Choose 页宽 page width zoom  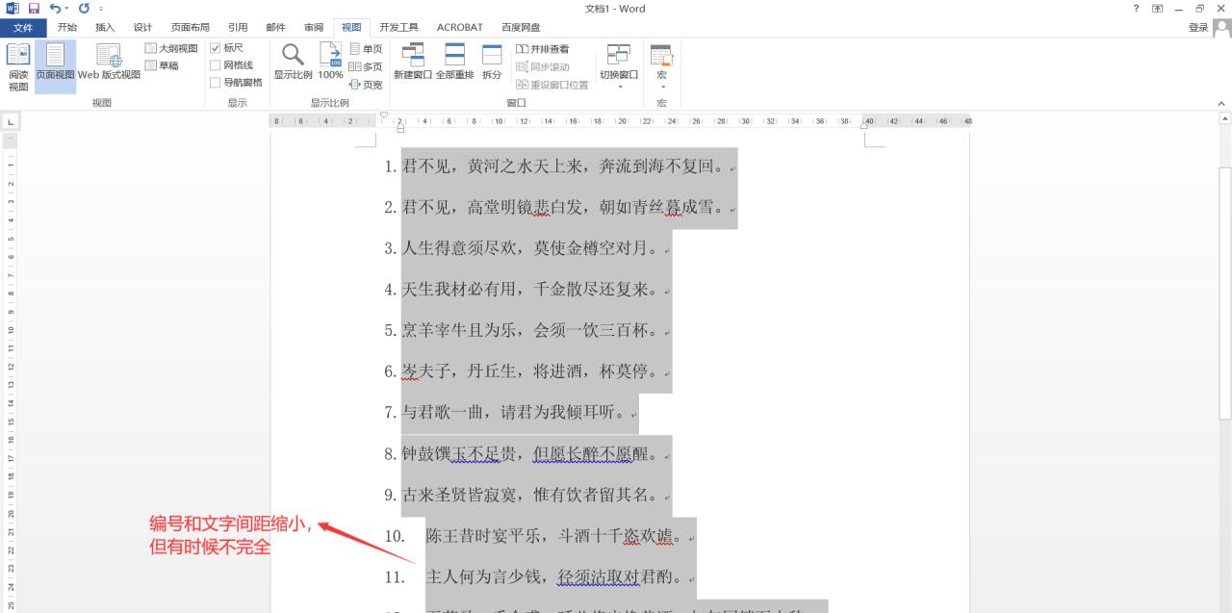pos(366,85)
